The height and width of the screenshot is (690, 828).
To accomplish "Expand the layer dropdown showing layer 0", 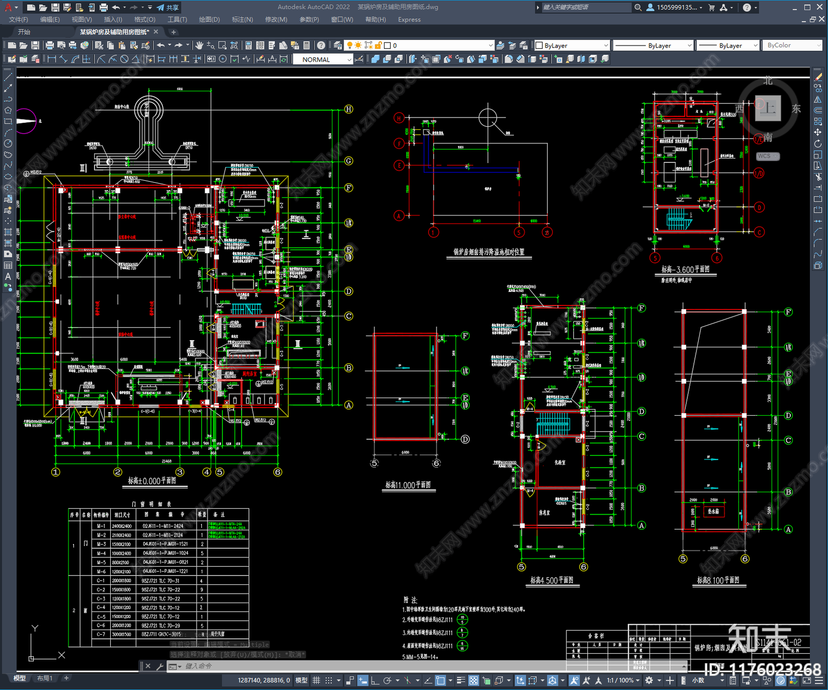I will [x=491, y=46].
